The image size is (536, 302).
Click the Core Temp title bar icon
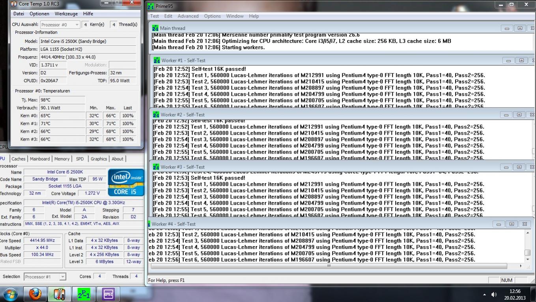pos(14,4)
